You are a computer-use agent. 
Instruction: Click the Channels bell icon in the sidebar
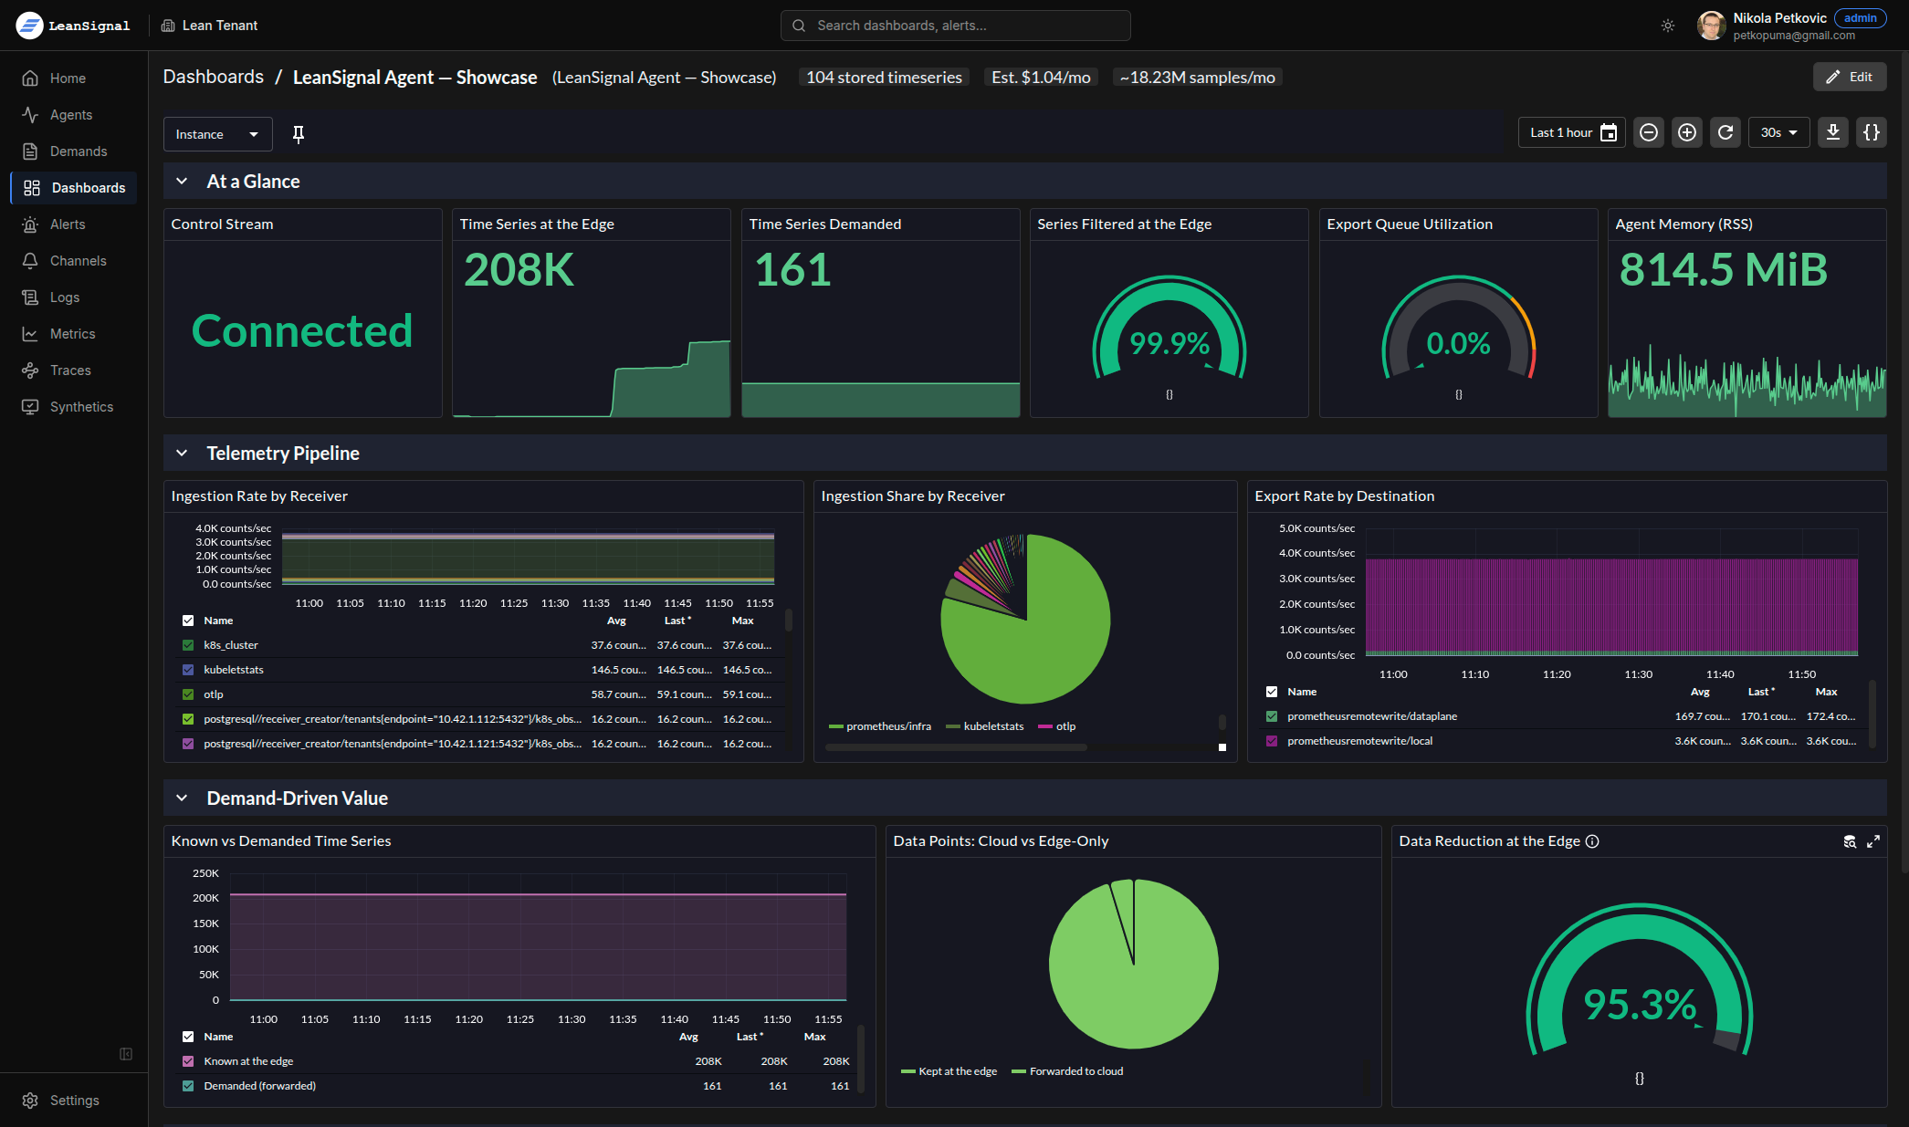pyautogui.click(x=30, y=261)
